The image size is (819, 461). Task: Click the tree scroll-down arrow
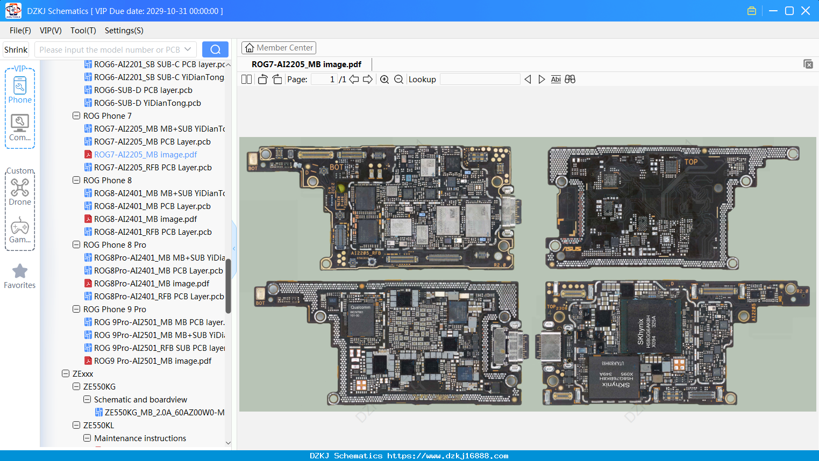[x=228, y=443]
